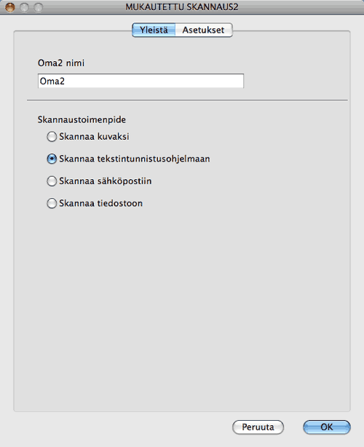
Task: Click the 'Skannaa tekstintunnistusohjelmaan' option text
Action: (134, 159)
